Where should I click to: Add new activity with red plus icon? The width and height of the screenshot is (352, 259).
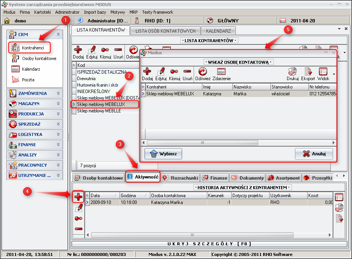79,197
